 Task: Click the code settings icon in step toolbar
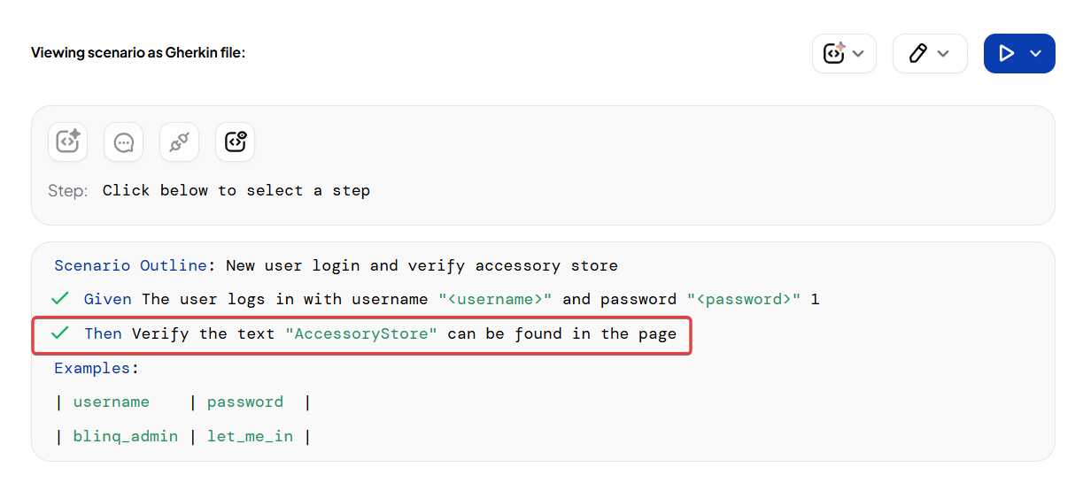pos(235,142)
